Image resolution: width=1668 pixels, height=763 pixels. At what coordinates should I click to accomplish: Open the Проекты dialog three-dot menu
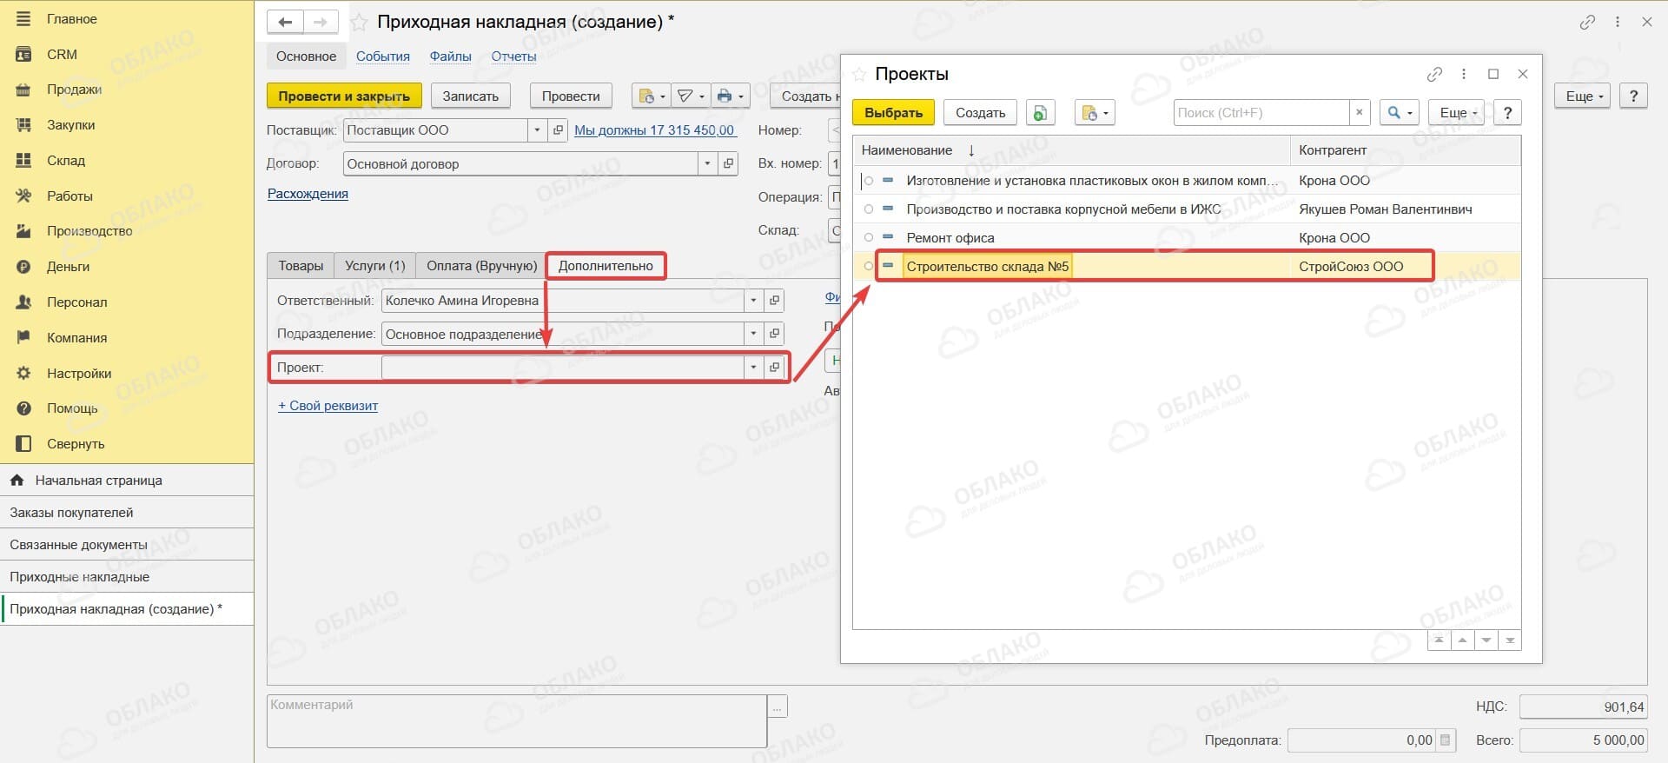[x=1464, y=74]
